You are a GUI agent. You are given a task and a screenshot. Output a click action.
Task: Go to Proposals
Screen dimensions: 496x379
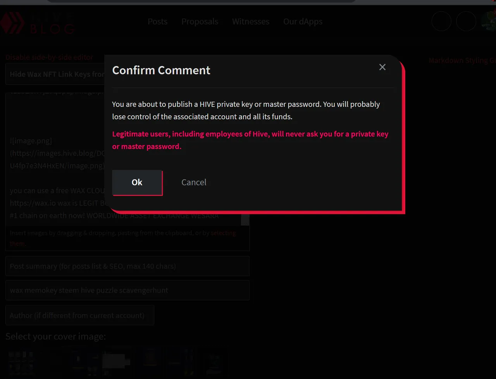tap(200, 22)
